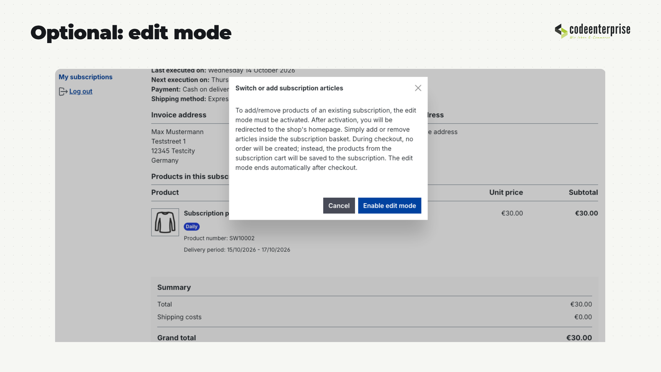Image resolution: width=661 pixels, height=372 pixels.
Task: Open the sweater product thumbnail
Action: (165, 222)
